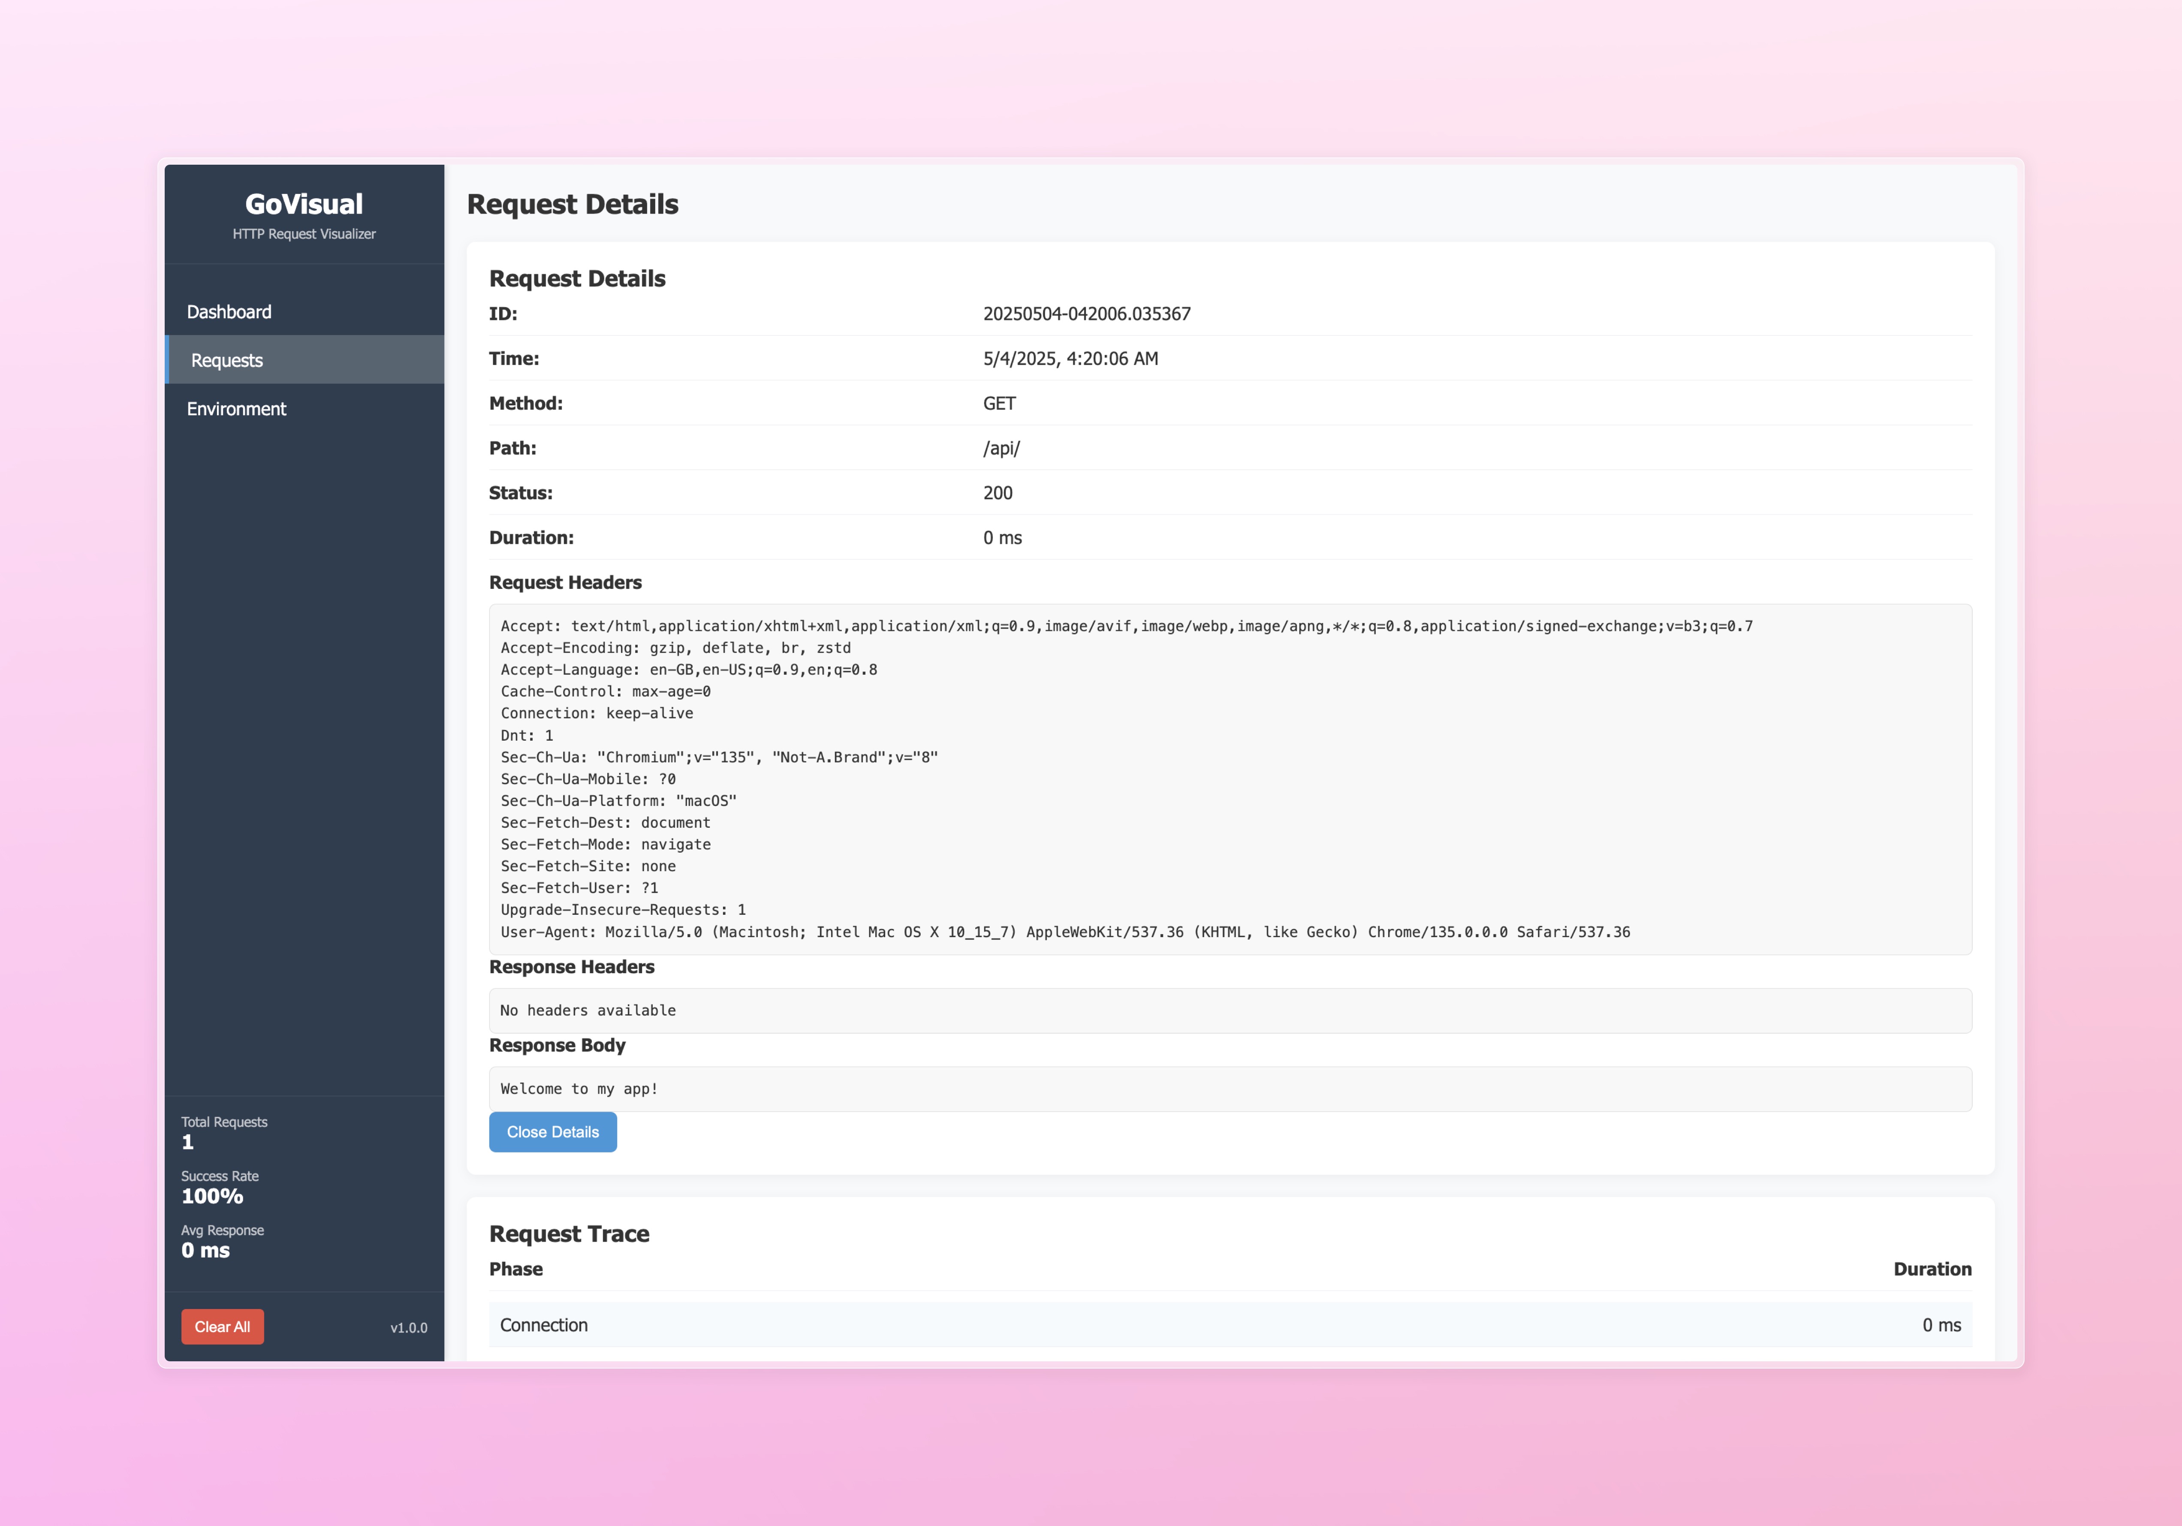Select Requests in the sidebar

coord(227,360)
